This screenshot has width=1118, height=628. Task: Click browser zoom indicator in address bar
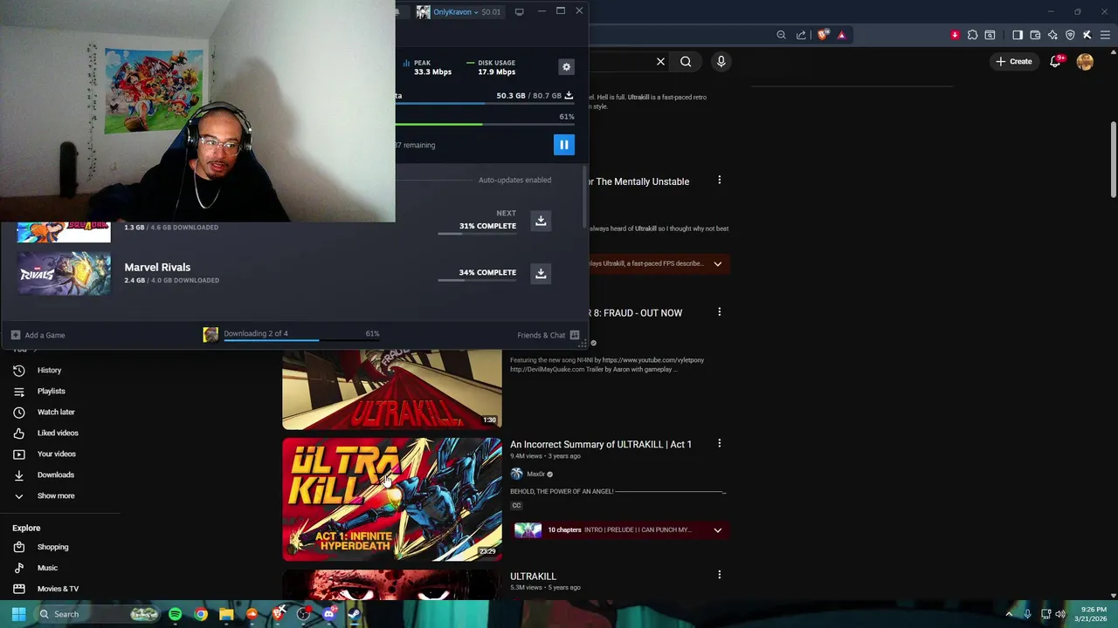pos(781,35)
